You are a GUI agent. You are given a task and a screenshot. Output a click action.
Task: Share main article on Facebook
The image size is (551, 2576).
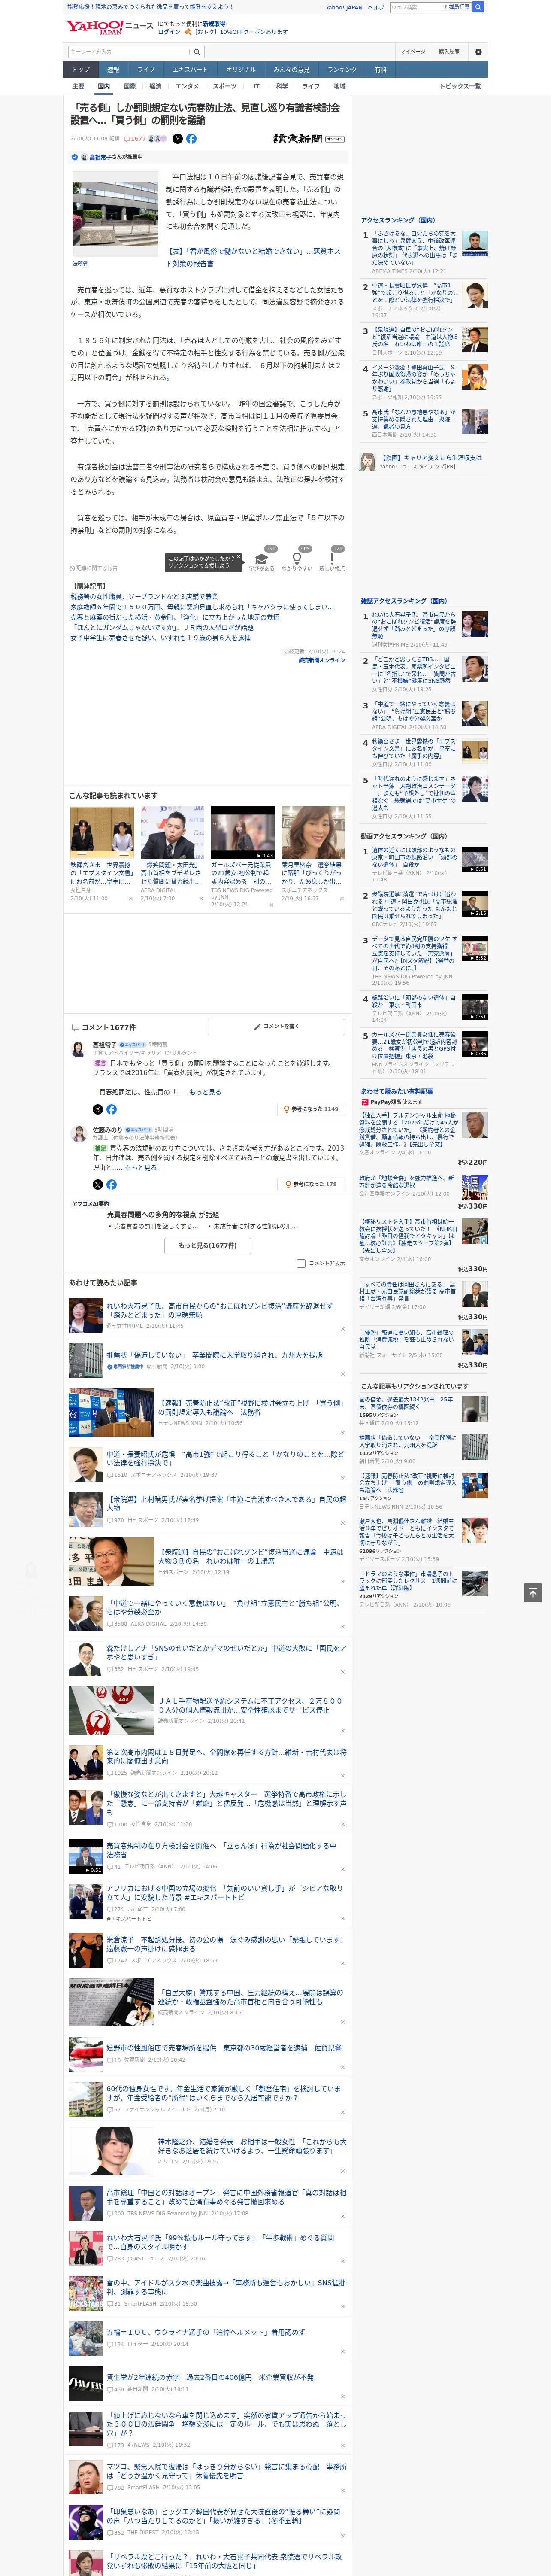tap(192, 139)
